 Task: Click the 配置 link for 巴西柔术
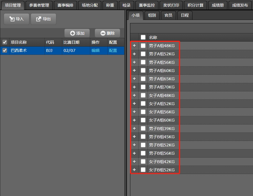click(x=113, y=50)
